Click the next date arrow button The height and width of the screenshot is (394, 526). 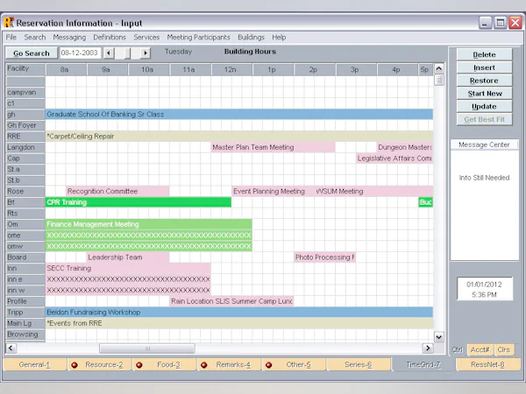(146, 53)
